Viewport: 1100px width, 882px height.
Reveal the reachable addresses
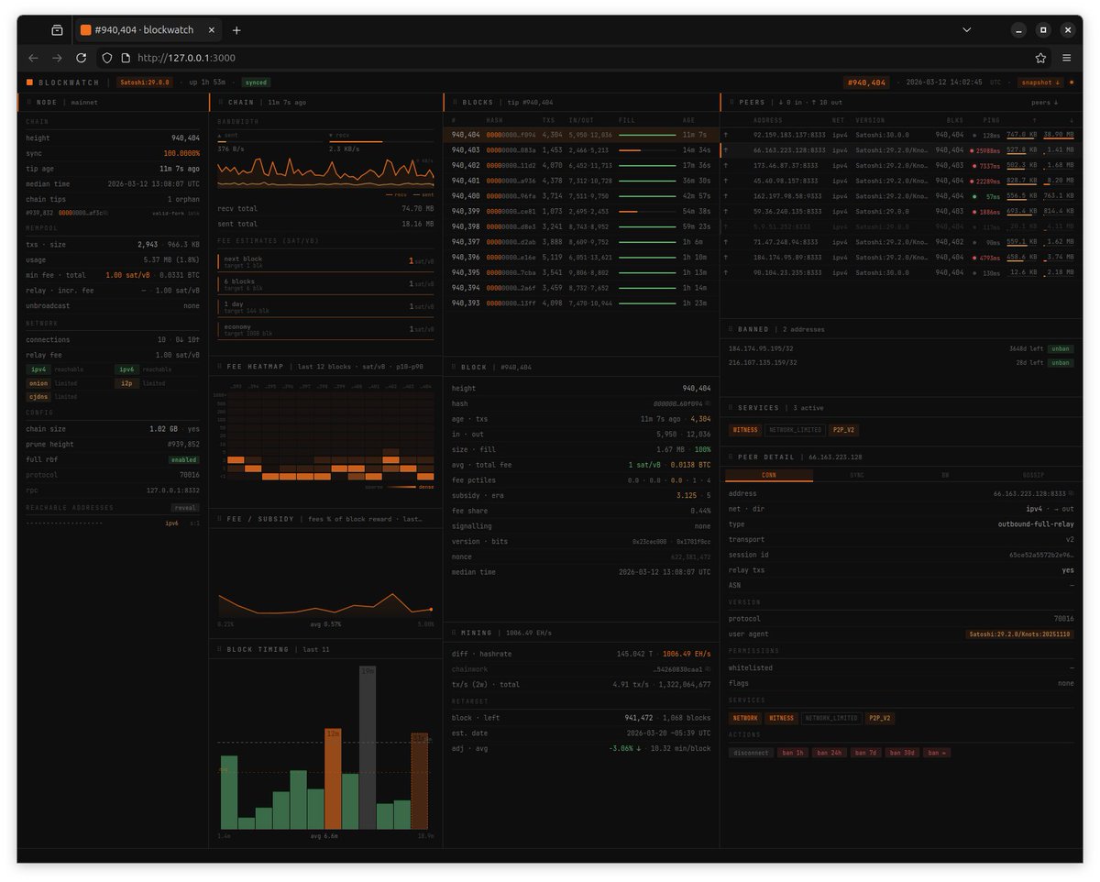[185, 507]
